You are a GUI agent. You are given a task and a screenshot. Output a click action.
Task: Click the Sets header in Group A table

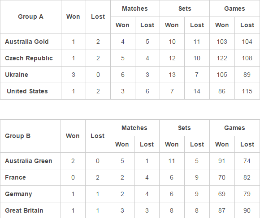coord(185,8)
